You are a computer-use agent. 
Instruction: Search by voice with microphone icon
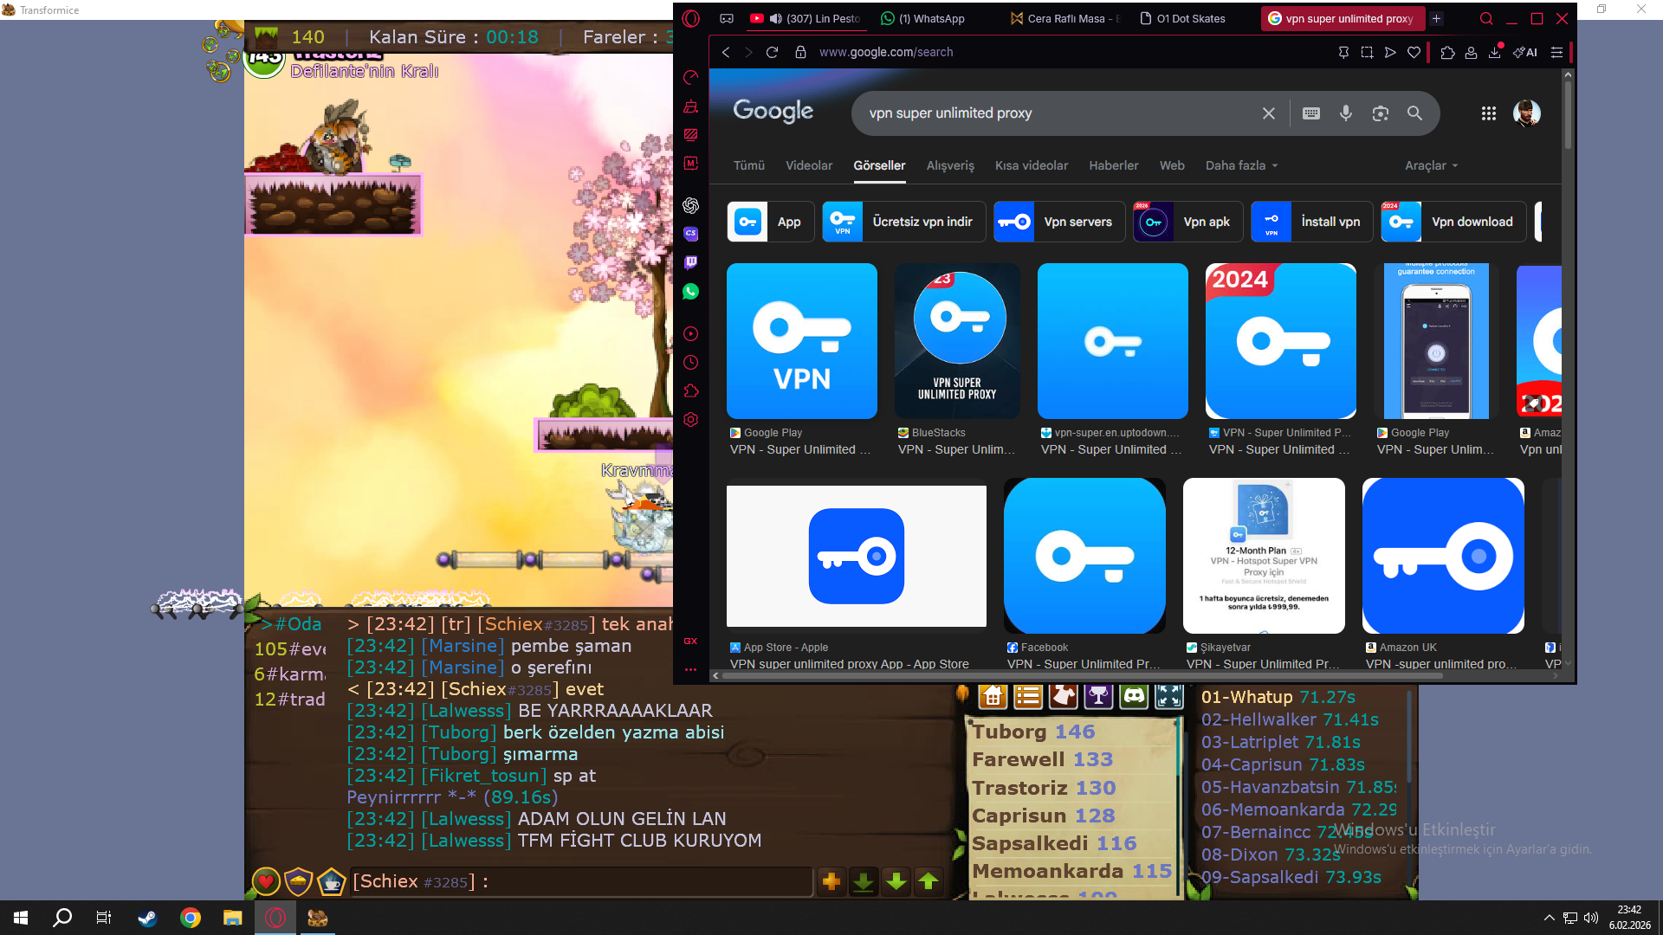click(1346, 113)
